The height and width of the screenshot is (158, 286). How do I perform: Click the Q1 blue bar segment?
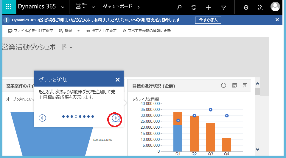[178, 138]
